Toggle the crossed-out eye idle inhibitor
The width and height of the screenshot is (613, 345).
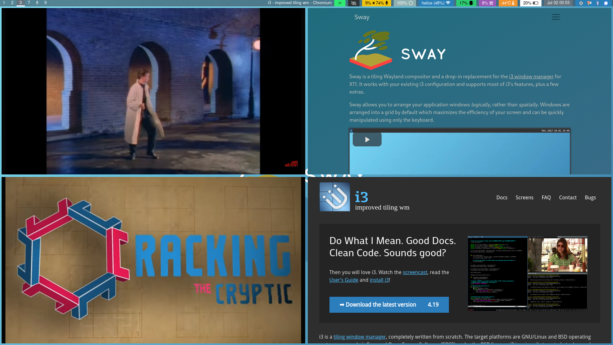pyautogui.click(x=353, y=3)
